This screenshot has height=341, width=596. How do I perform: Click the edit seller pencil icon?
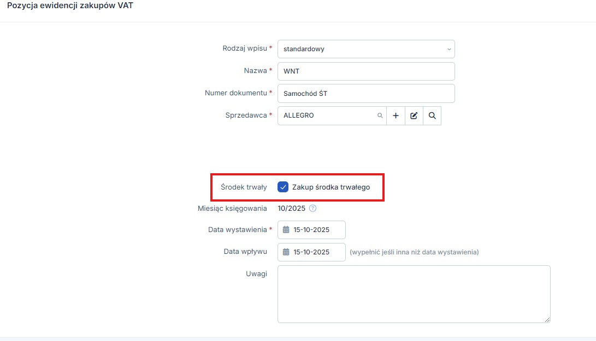(x=414, y=115)
